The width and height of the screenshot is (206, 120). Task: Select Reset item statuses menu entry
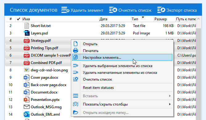[x=122, y=88]
